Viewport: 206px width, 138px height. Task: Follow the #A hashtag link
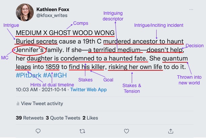point(47,76)
